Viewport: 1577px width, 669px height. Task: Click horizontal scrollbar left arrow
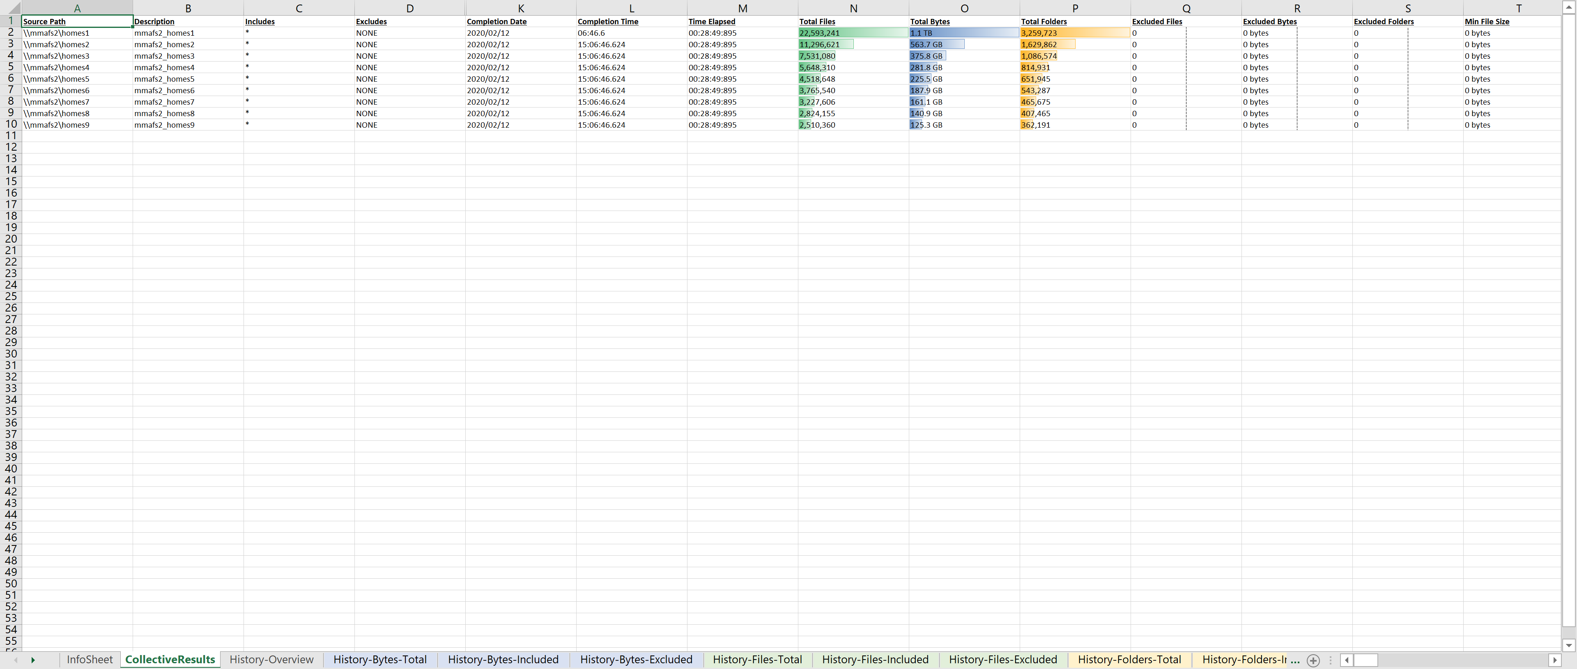1346,660
